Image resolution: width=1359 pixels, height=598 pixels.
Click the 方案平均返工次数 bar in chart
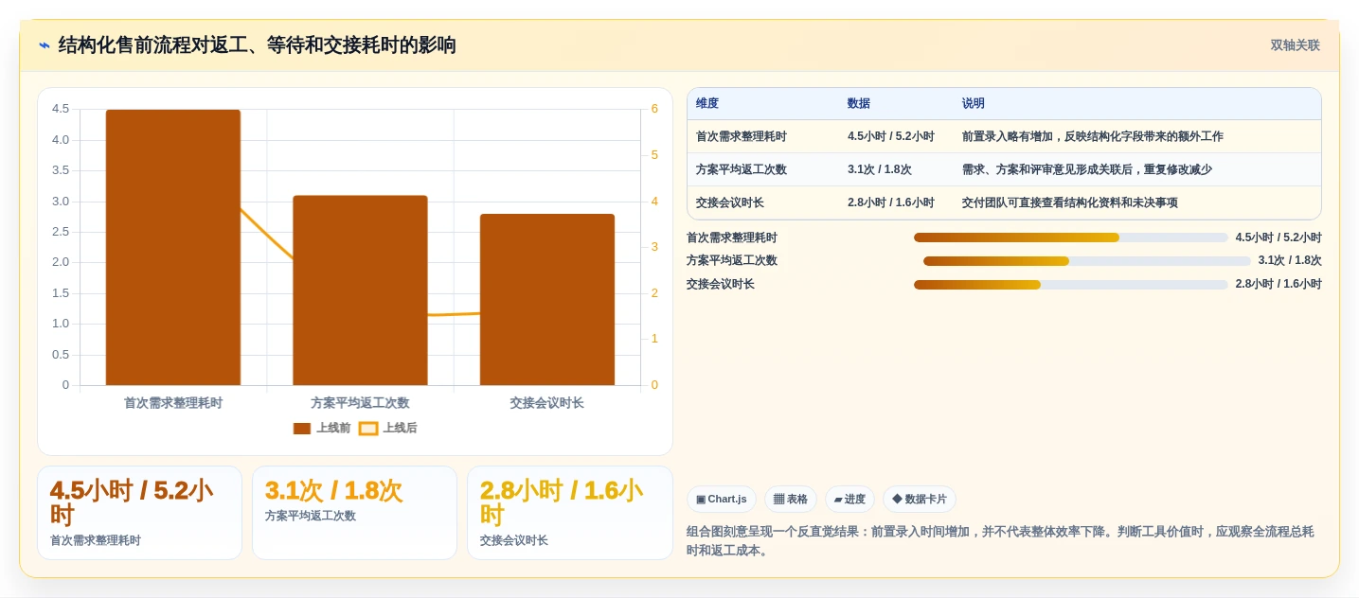(x=360, y=290)
